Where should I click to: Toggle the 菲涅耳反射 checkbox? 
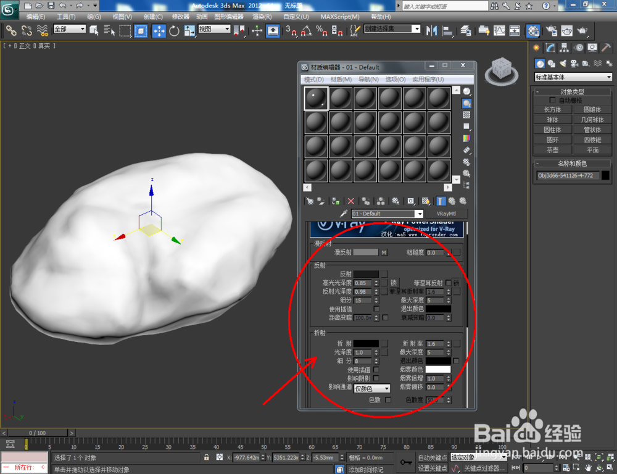click(448, 283)
